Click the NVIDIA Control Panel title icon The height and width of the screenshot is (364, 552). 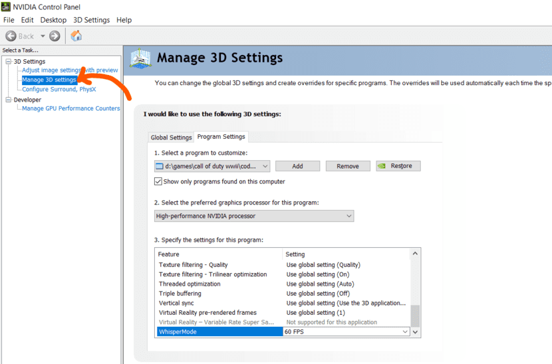5,7
